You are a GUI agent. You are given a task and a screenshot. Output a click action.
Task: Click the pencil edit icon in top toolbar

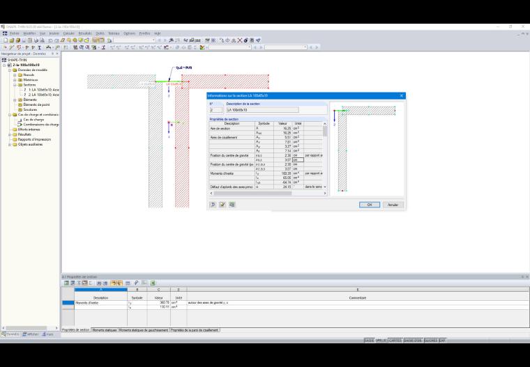point(63,40)
